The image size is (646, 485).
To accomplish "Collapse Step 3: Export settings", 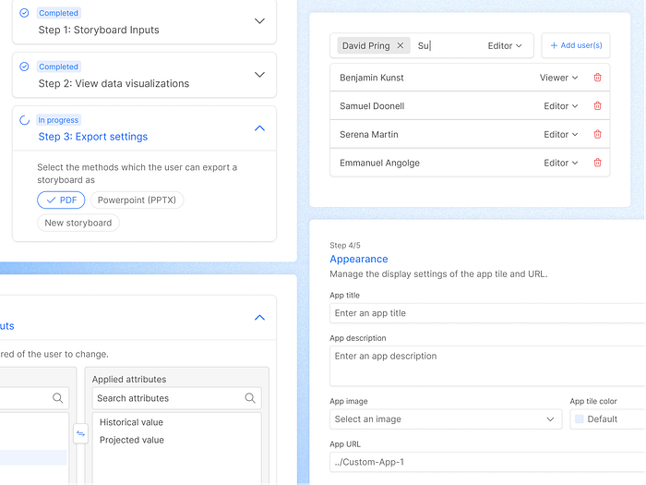I will tap(259, 128).
